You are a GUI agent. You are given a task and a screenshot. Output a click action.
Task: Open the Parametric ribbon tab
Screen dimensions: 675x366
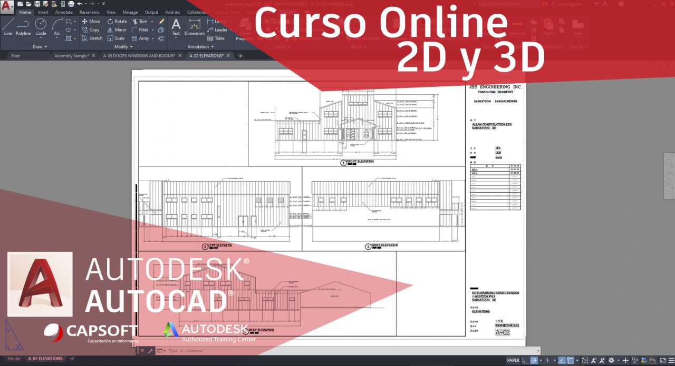pyautogui.click(x=90, y=12)
